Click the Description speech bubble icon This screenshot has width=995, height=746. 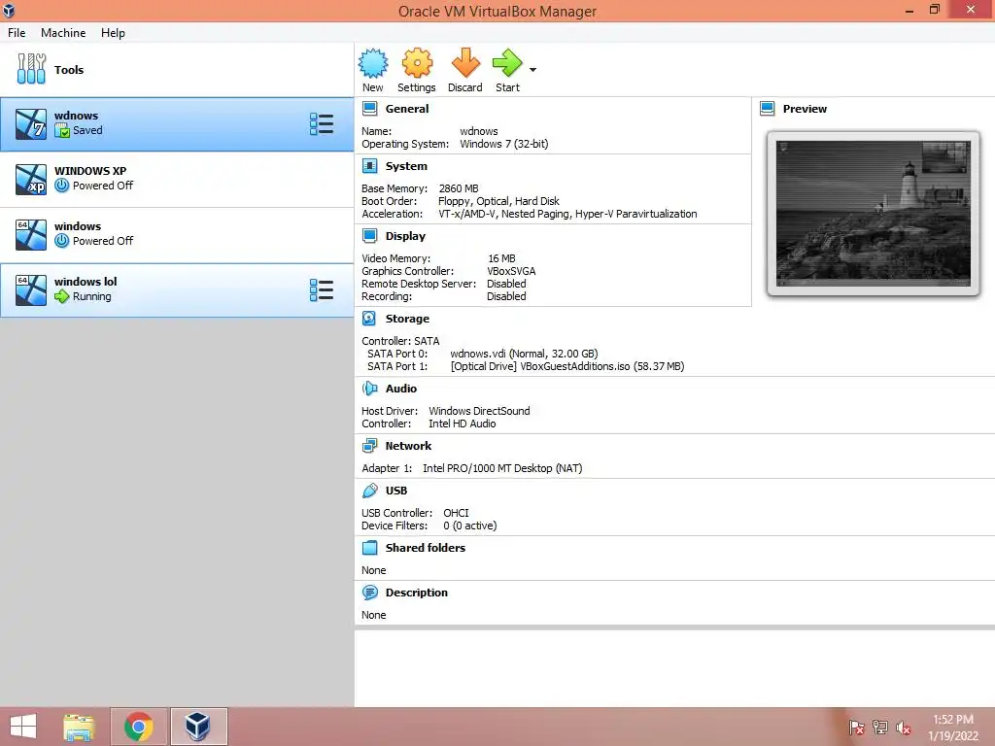pos(369,592)
